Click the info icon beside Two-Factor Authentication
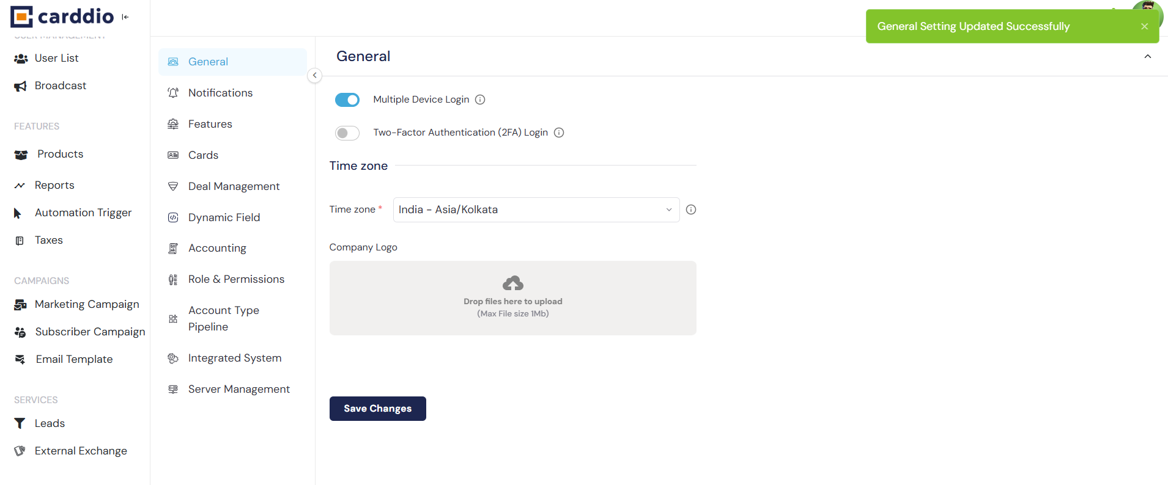Screen dimensions: 1168x485 [559, 133]
